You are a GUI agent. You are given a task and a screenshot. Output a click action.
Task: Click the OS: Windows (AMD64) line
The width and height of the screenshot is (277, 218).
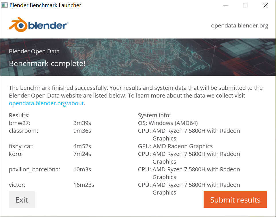point(168,123)
